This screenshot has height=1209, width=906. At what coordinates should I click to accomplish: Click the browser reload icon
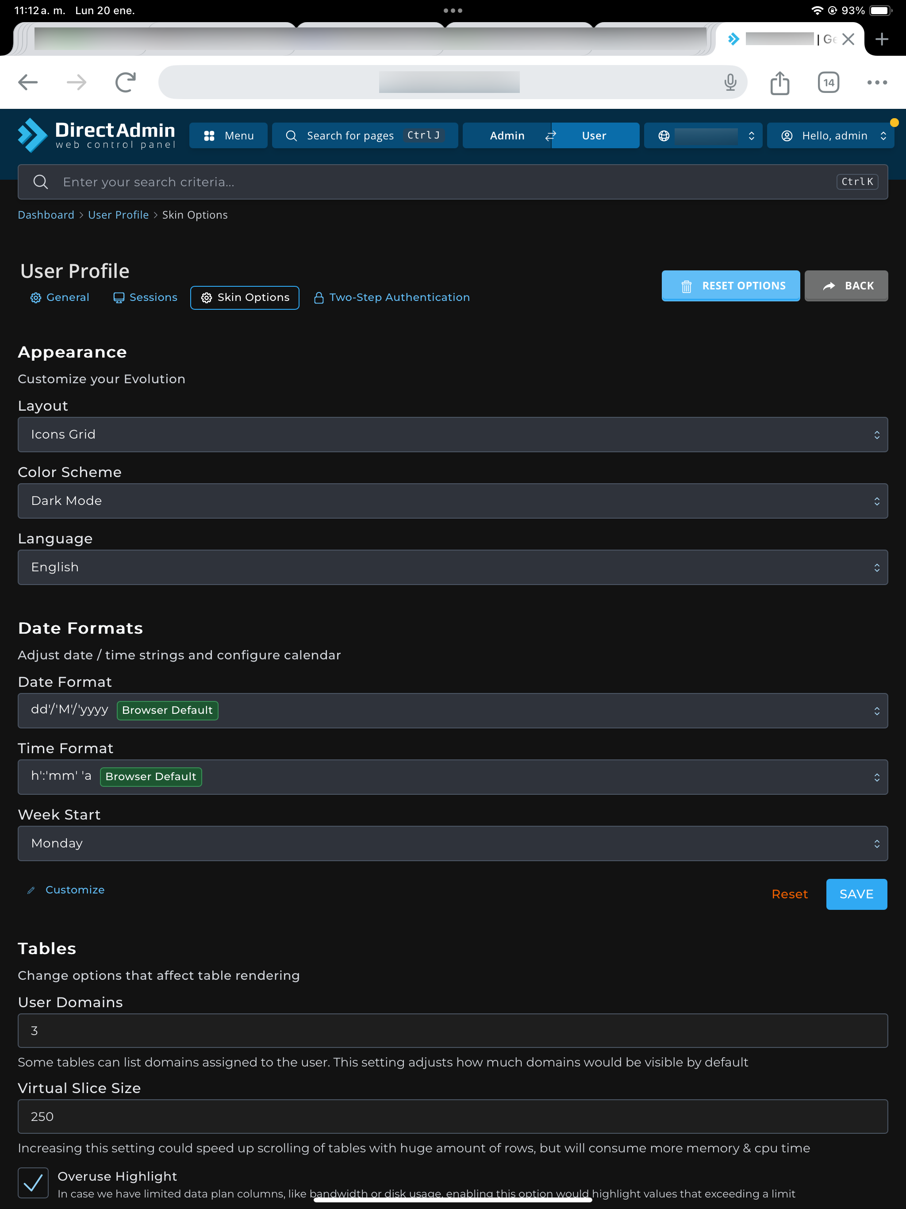125,82
